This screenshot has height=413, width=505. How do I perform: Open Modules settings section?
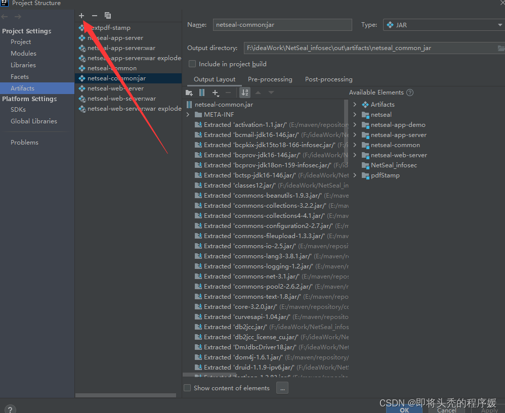coord(23,54)
